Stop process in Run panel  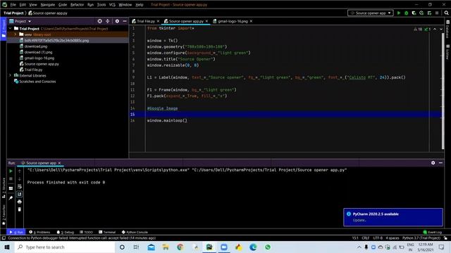click(11, 179)
